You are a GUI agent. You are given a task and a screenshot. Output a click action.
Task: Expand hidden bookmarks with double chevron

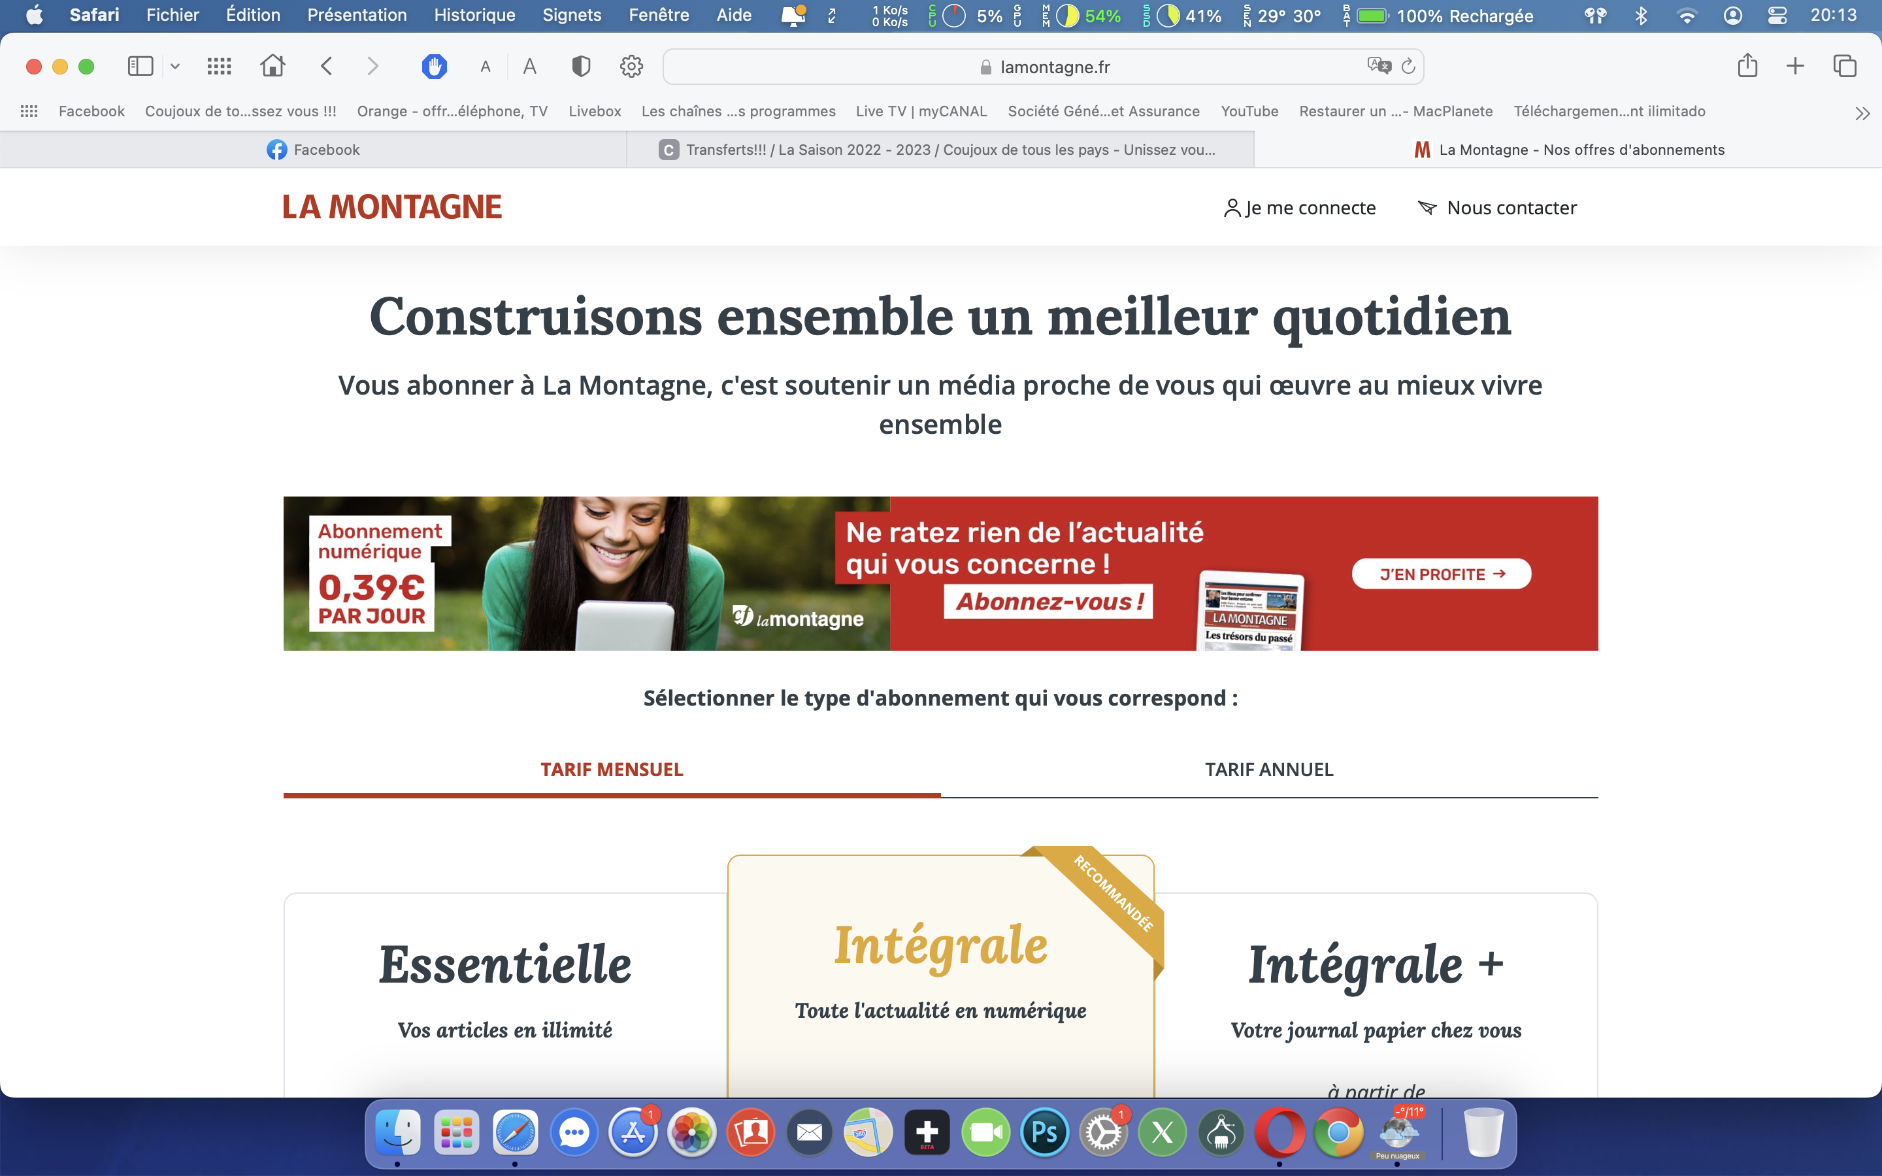point(1862,114)
